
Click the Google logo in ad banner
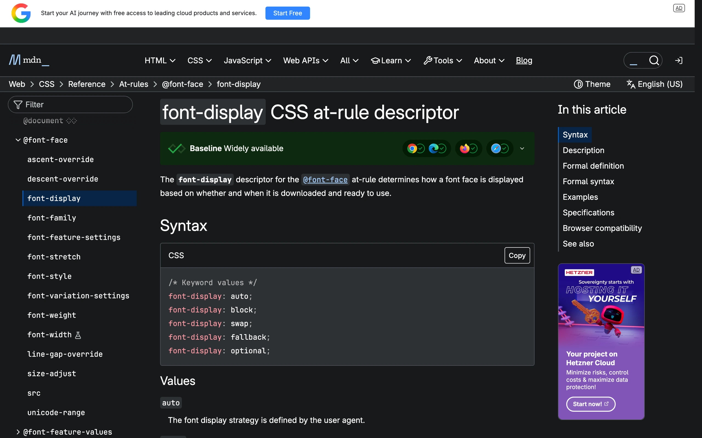point(21,13)
